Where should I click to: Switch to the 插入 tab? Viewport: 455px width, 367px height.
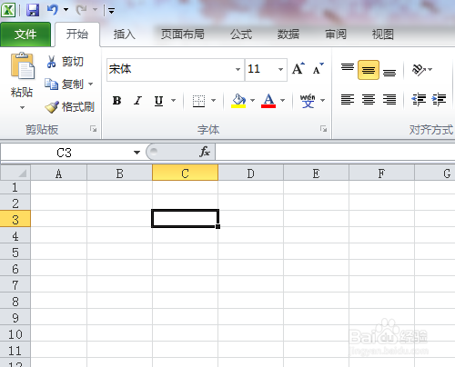point(124,35)
